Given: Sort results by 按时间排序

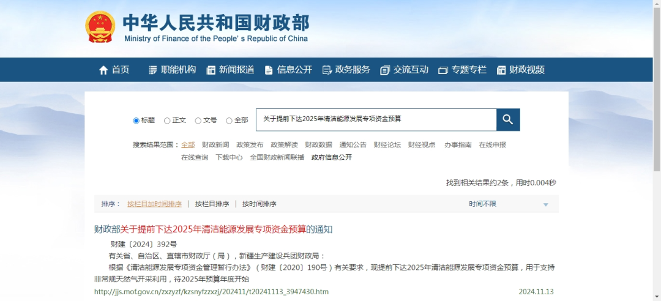Looking at the screenshot, I should (259, 204).
